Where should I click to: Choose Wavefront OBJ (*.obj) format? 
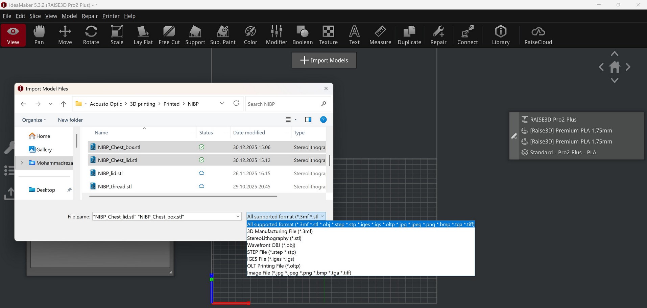point(271,245)
